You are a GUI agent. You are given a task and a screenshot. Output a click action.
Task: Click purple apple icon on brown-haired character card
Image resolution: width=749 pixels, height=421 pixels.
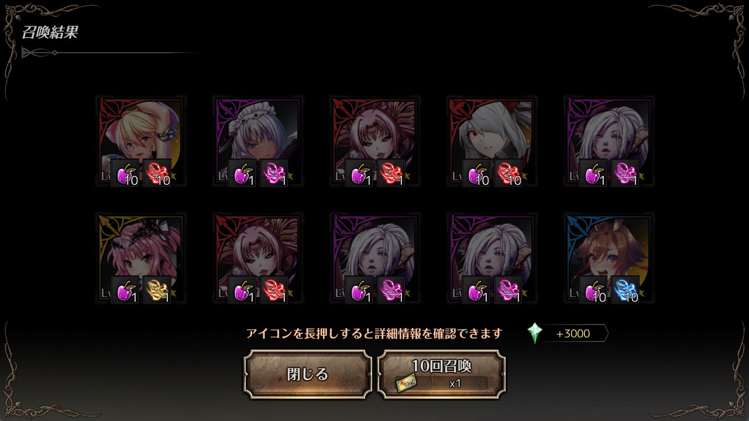click(593, 289)
